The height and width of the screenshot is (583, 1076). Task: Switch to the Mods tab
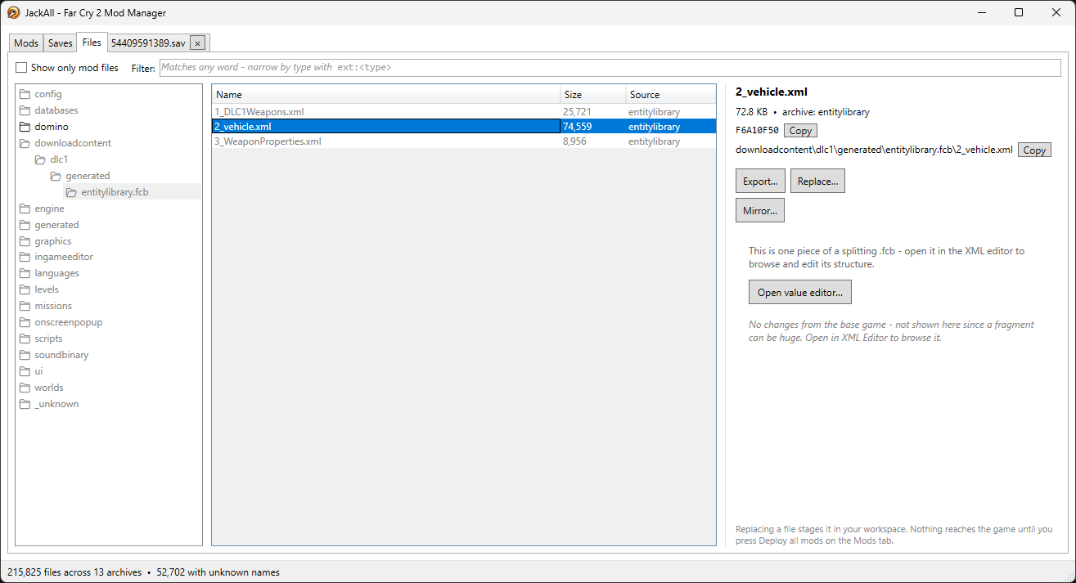(26, 43)
